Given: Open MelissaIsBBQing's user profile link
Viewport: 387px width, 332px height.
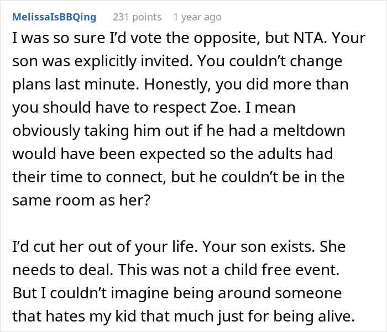Looking at the screenshot, I should coord(54,17).
